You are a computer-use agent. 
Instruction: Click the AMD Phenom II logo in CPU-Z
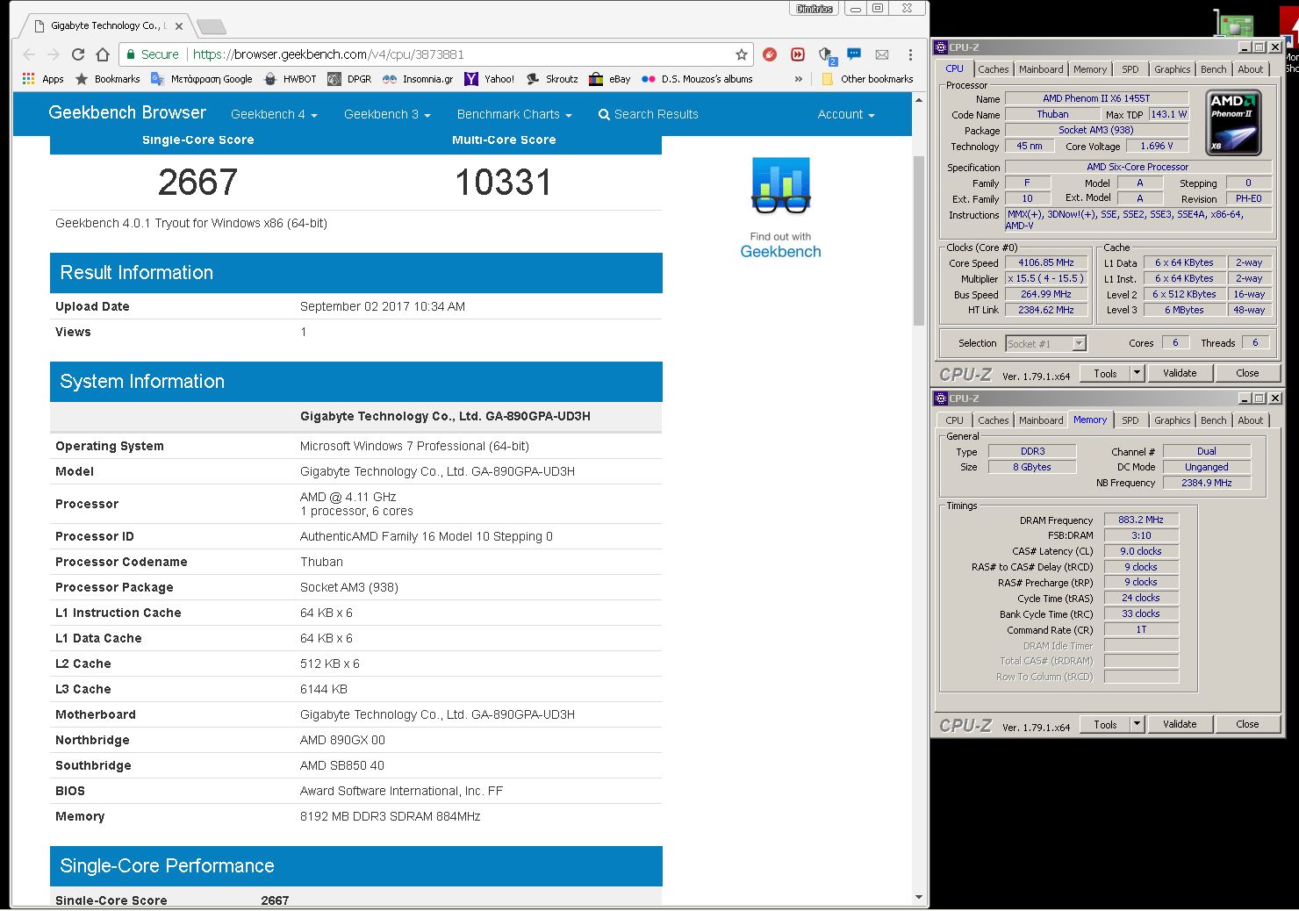pos(1233,122)
